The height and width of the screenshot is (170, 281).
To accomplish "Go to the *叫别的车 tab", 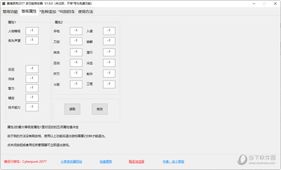I will pyautogui.click(x=67, y=12).
